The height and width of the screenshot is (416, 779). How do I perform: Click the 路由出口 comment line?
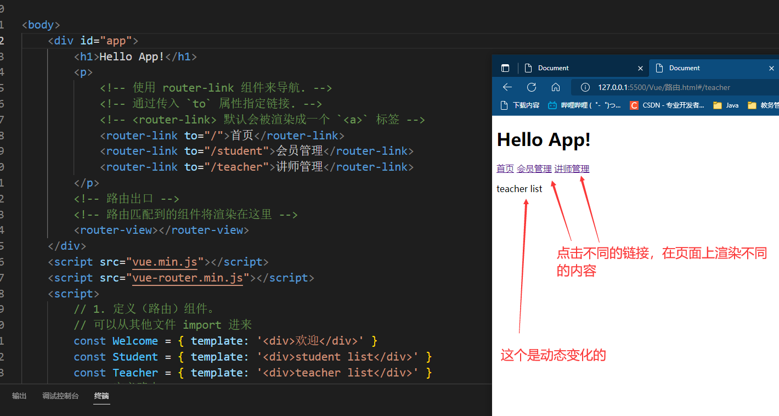pos(127,199)
